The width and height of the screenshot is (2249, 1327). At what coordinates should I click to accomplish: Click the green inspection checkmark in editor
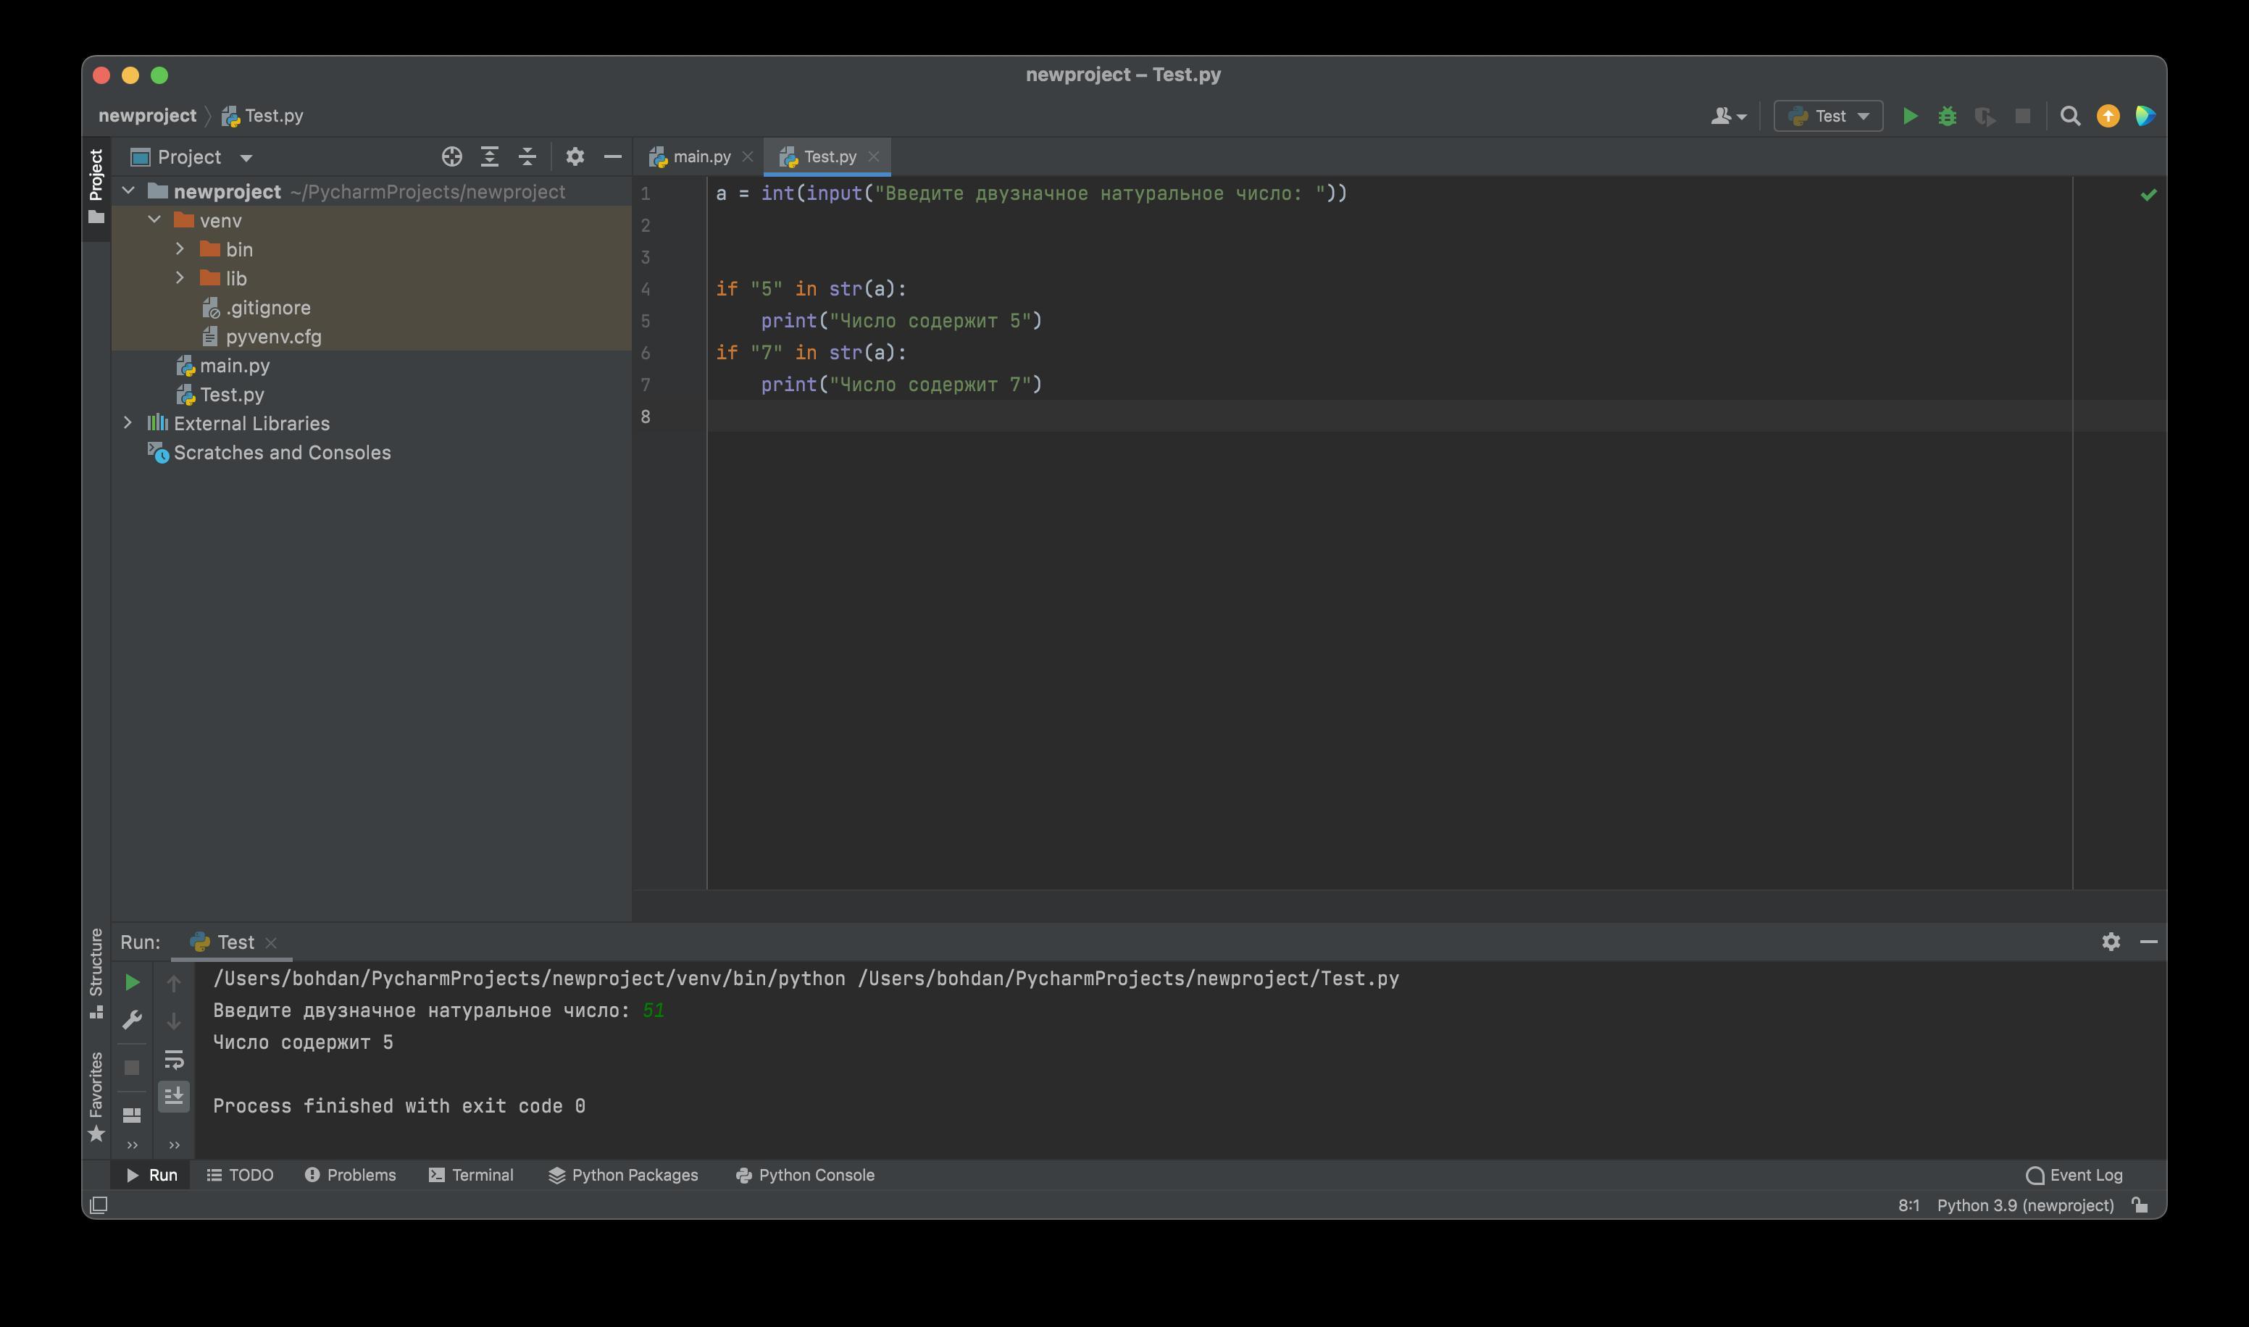[x=2148, y=194]
